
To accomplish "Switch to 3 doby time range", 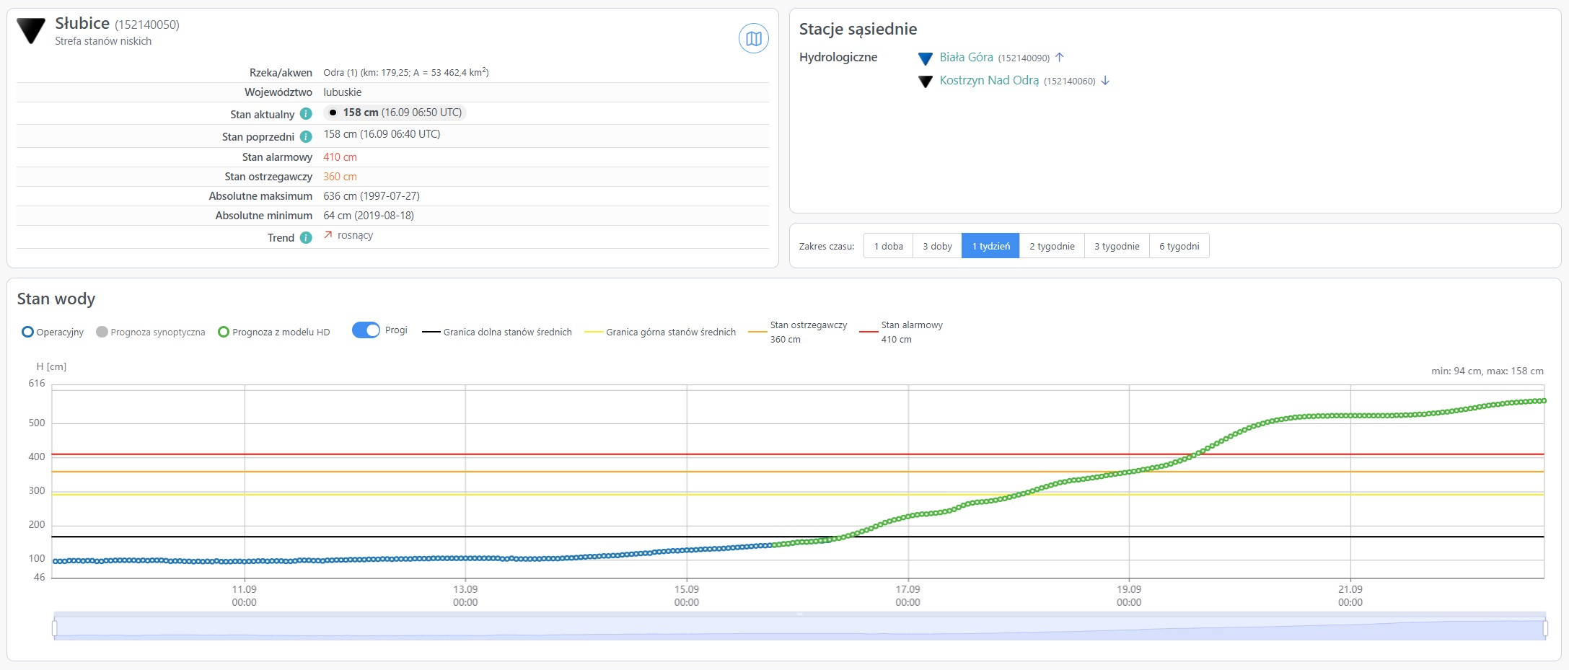I will [x=937, y=246].
